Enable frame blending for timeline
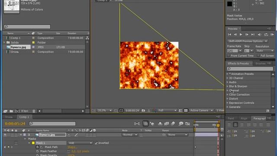This screenshot has height=156, width=277. tap(166, 123)
